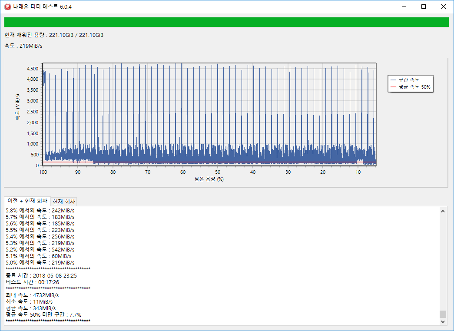Click the 평균 속도 50% legend entry
Image resolution: width=454 pixels, height=331 pixels.
pyautogui.click(x=410, y=87)
